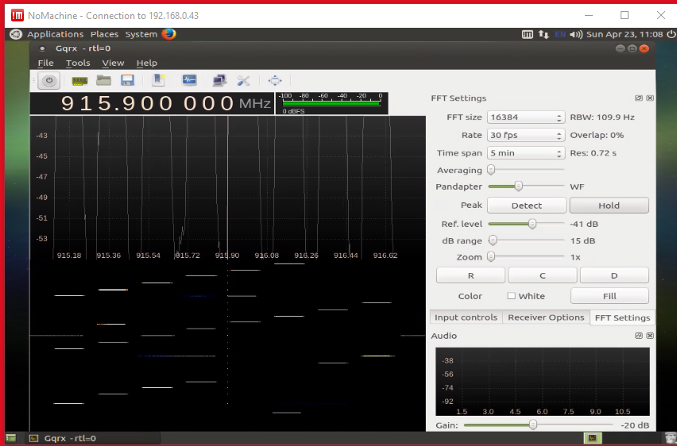Open the File menu
Image resolution: width=677 pixels, height=446 pixels.
45,63
